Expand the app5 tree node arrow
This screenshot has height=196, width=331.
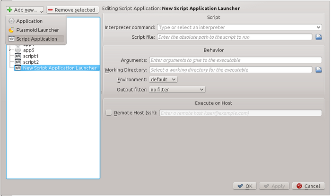coord(10,50)
